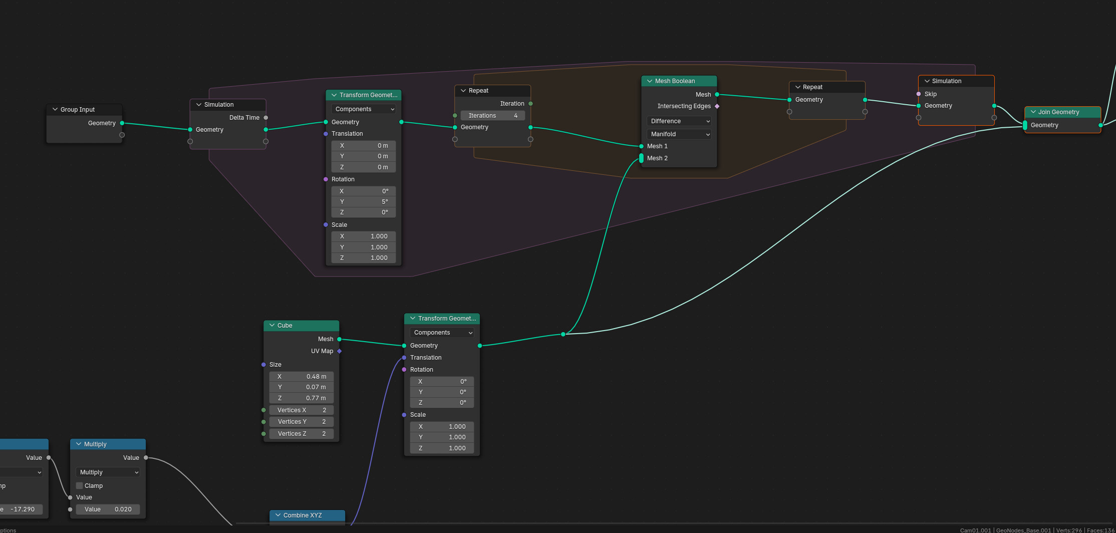1116x533 pixels.
Task: Click the Delta Time output socket
Action: [x=266, y=118]
